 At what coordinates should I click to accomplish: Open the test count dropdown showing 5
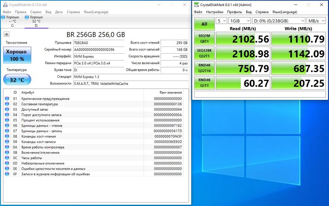point(222,21)
